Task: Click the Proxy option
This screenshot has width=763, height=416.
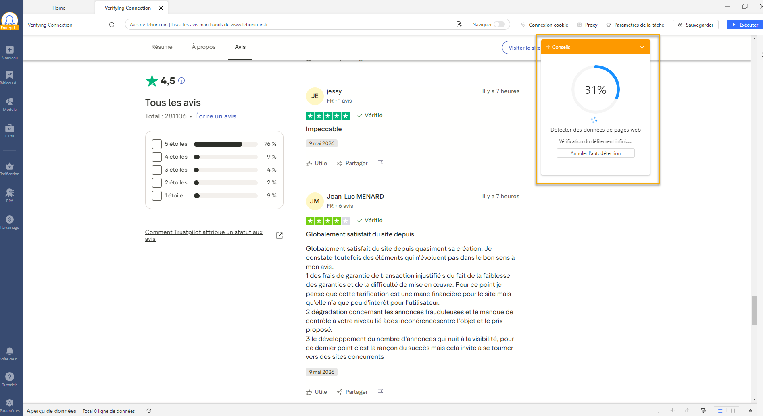Action: point(587,25)
